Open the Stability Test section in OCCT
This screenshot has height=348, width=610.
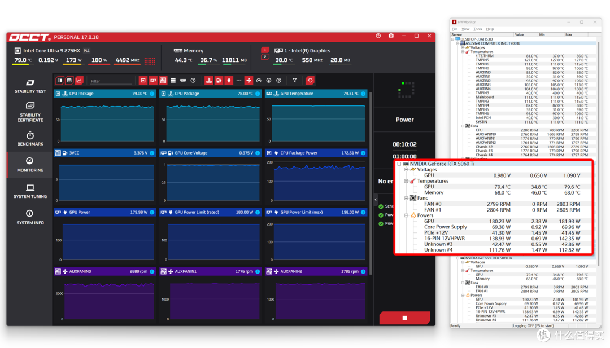coord(30,86)
